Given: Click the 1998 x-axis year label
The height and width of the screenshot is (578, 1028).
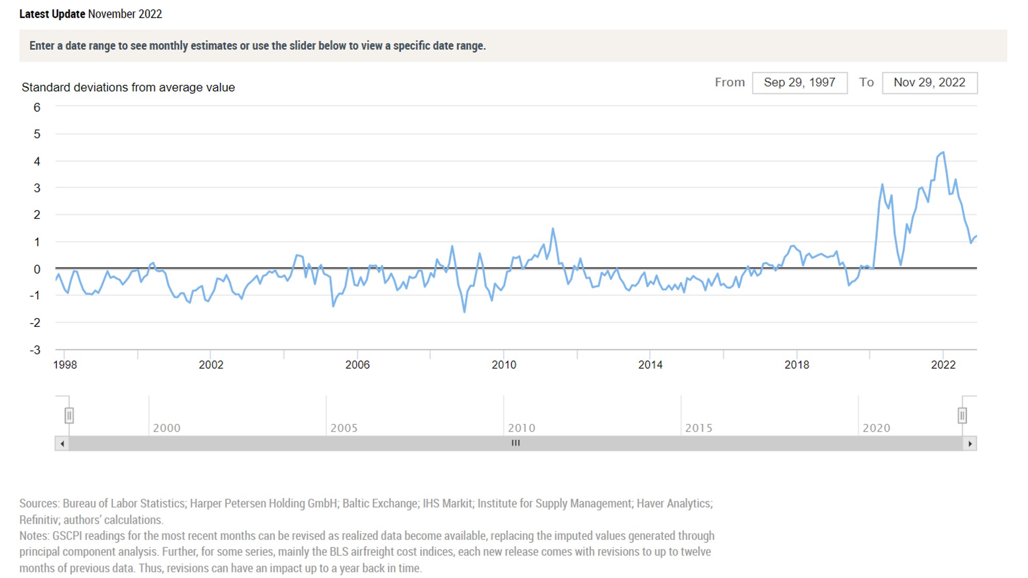Looking at the screenshot, I should click(65, 365).
